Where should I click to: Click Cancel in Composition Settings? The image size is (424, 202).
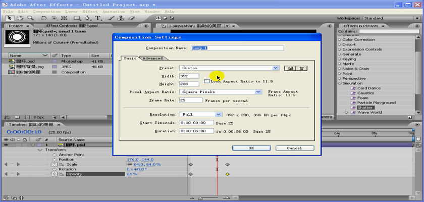tap(295, 148)
